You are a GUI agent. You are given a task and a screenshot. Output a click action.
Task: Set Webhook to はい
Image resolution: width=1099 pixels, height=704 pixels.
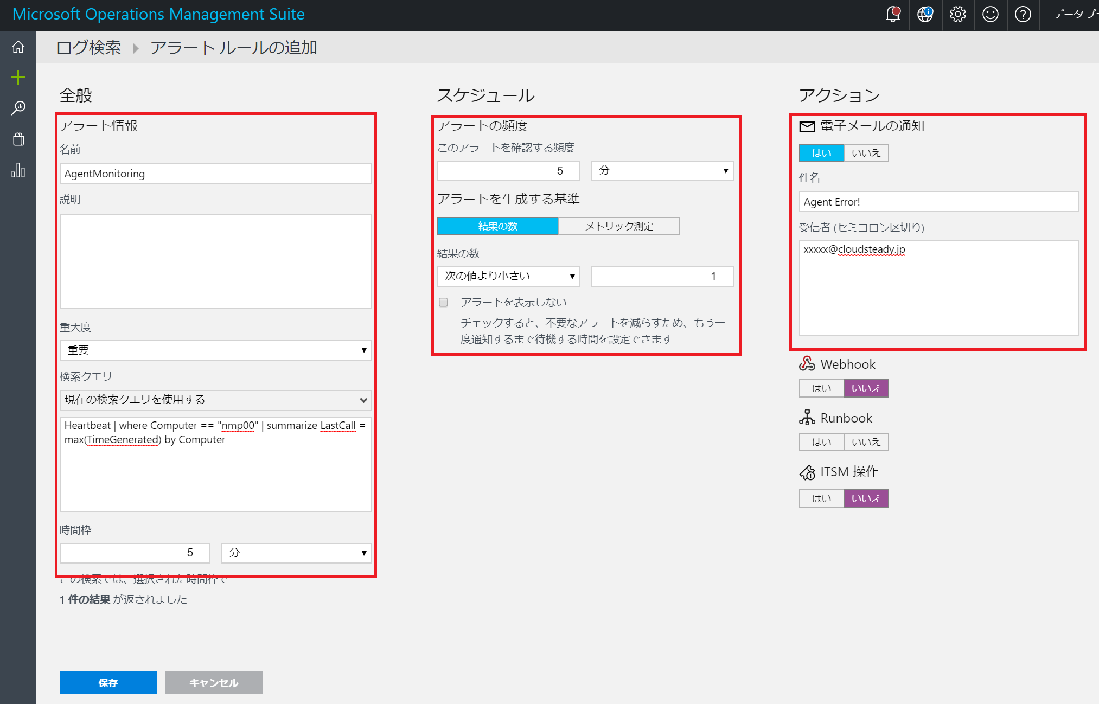coord(821,388)
